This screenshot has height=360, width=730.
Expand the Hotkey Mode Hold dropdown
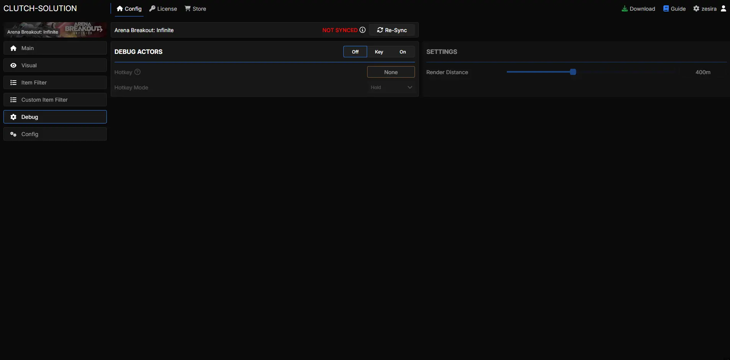point(391,88)
